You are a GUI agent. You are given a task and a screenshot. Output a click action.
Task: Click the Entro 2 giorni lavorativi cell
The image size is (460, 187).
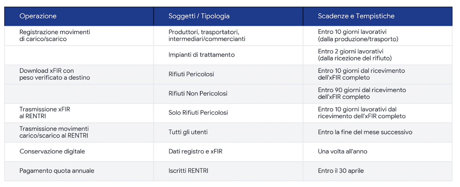click(x=377, y=55)
